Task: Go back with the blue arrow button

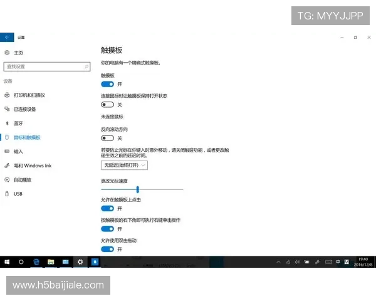Action: click(x=7, y=37)
